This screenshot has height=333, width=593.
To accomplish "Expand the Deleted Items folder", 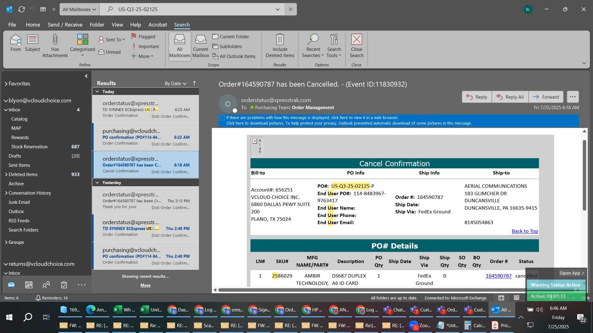I will (6, 175).
